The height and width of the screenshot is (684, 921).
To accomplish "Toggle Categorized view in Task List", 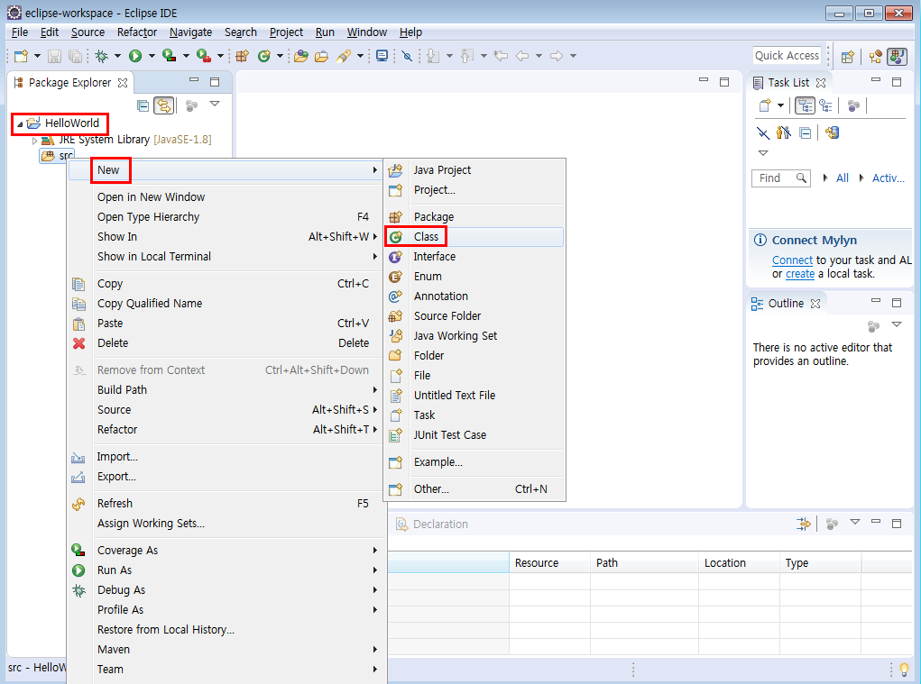I will [805, 105].
